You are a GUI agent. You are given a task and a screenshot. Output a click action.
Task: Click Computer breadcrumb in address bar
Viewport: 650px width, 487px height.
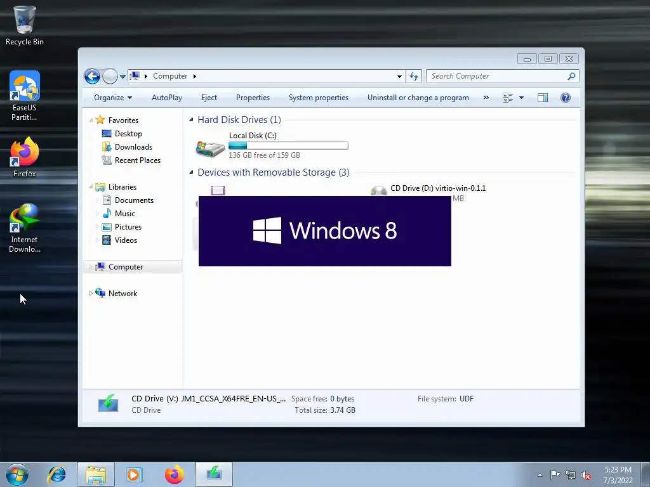coord(170,76)
